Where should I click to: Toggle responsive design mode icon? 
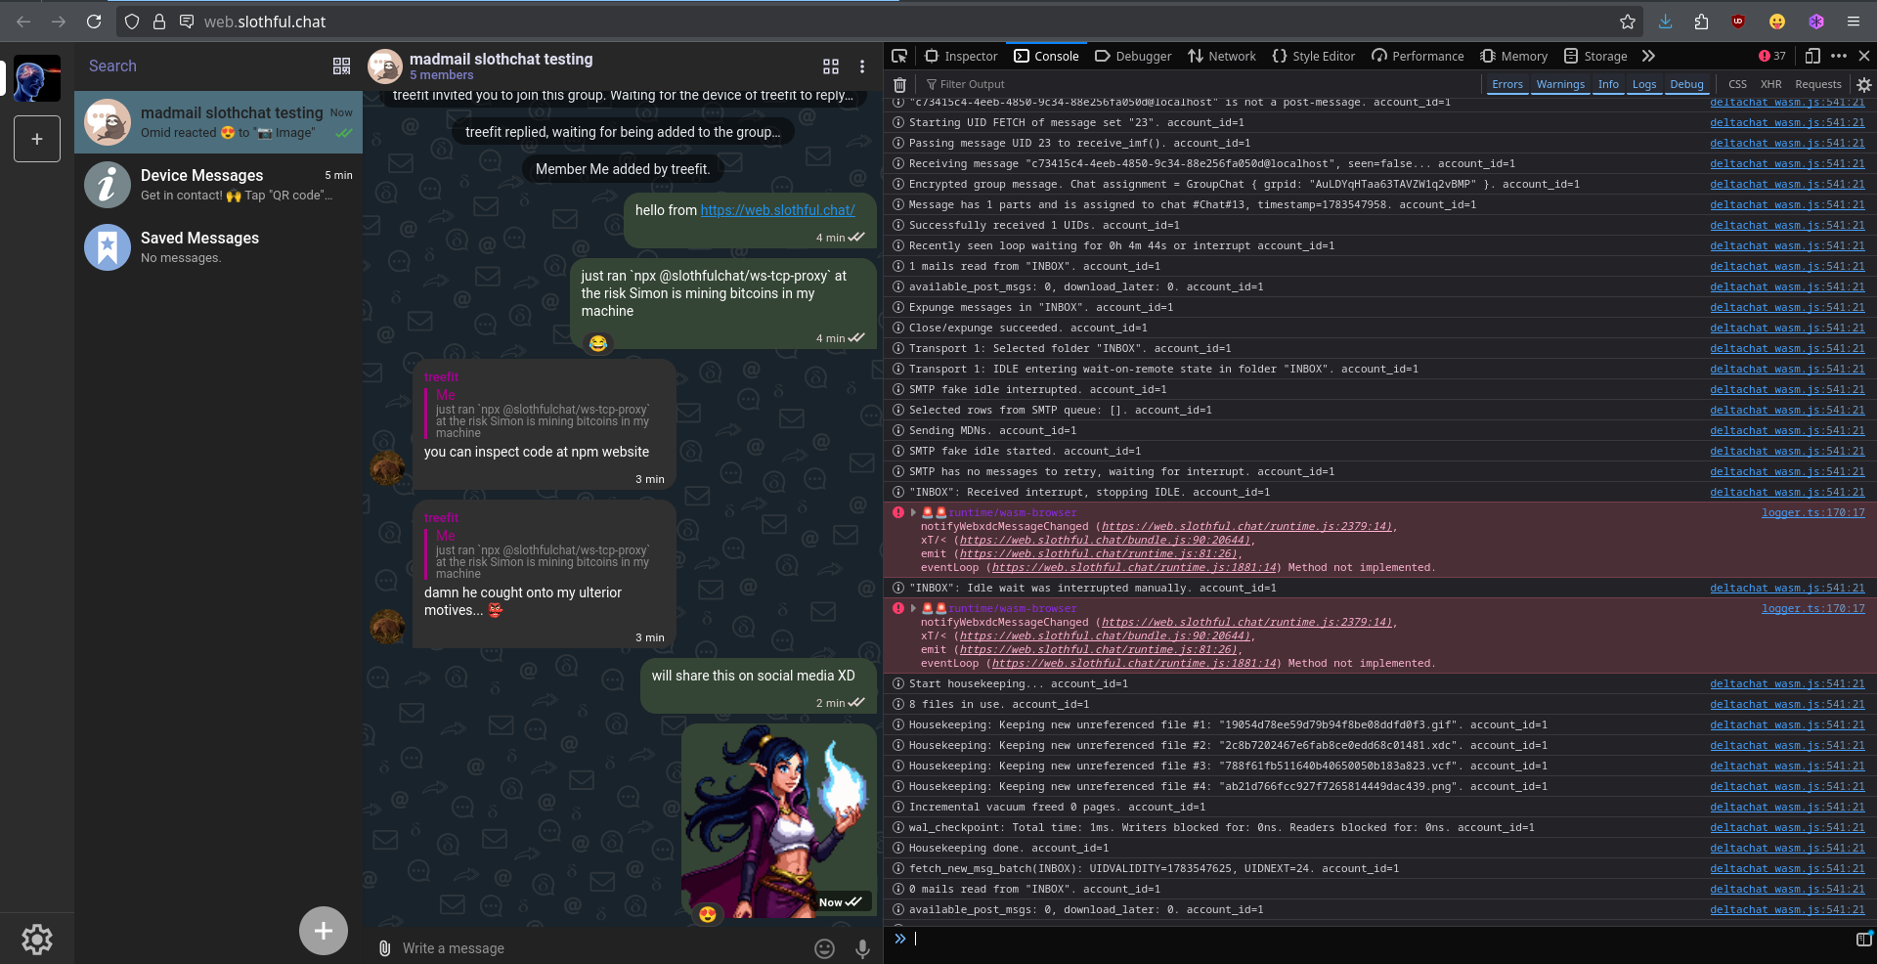[x=1812, y=56]
